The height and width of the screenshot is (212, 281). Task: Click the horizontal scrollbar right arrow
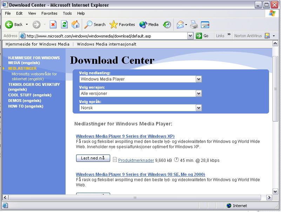(269, 198)
